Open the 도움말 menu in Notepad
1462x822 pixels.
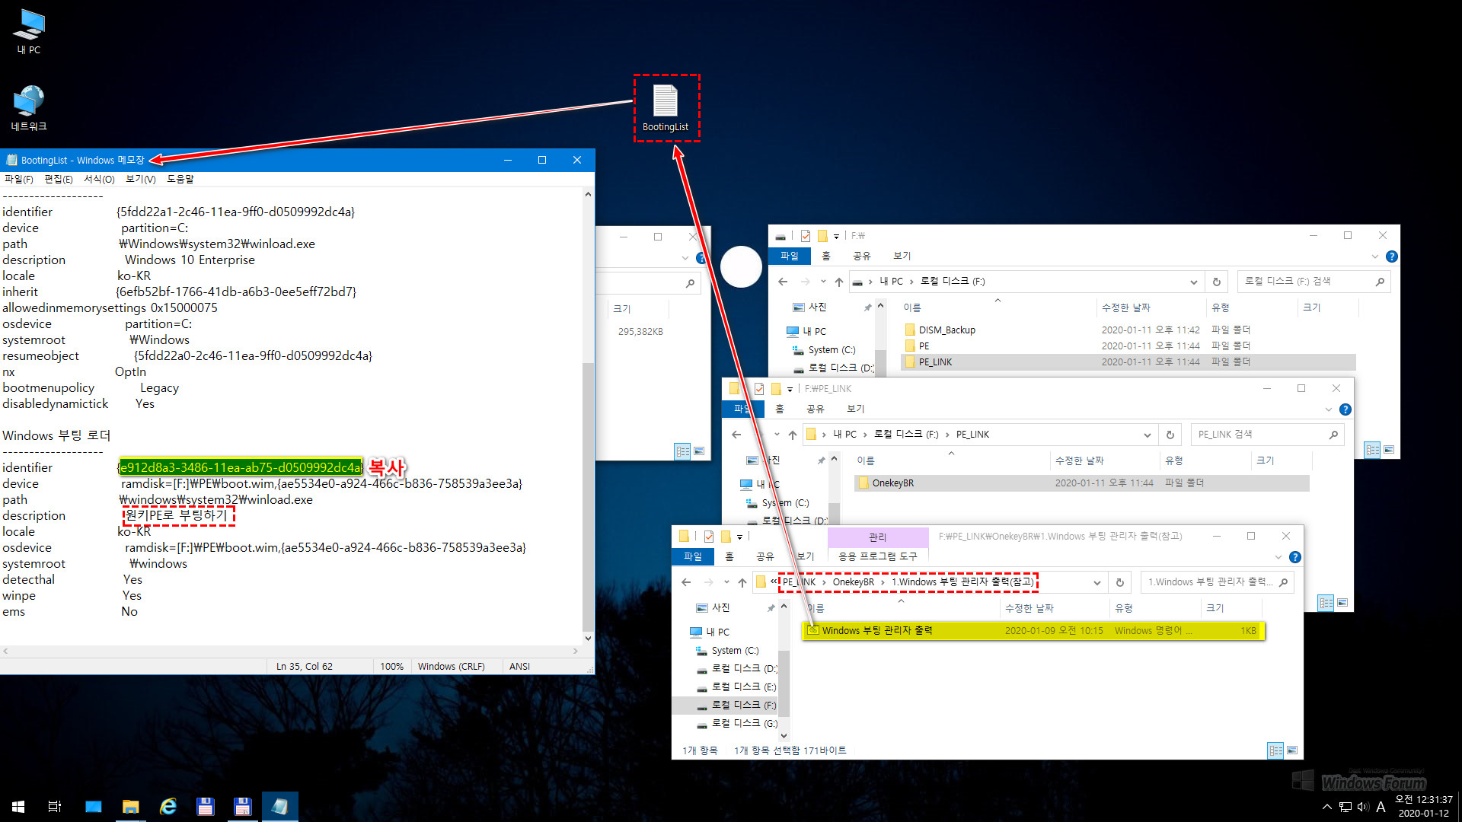point(180,179)
